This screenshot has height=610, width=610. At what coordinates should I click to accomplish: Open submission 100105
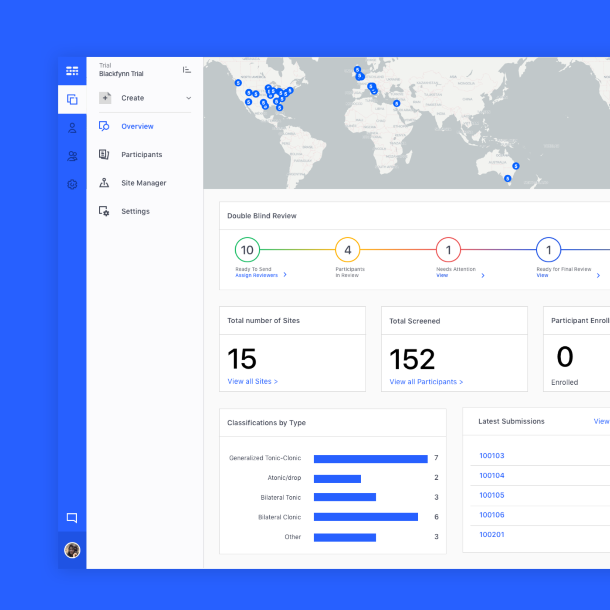[491, 495]
